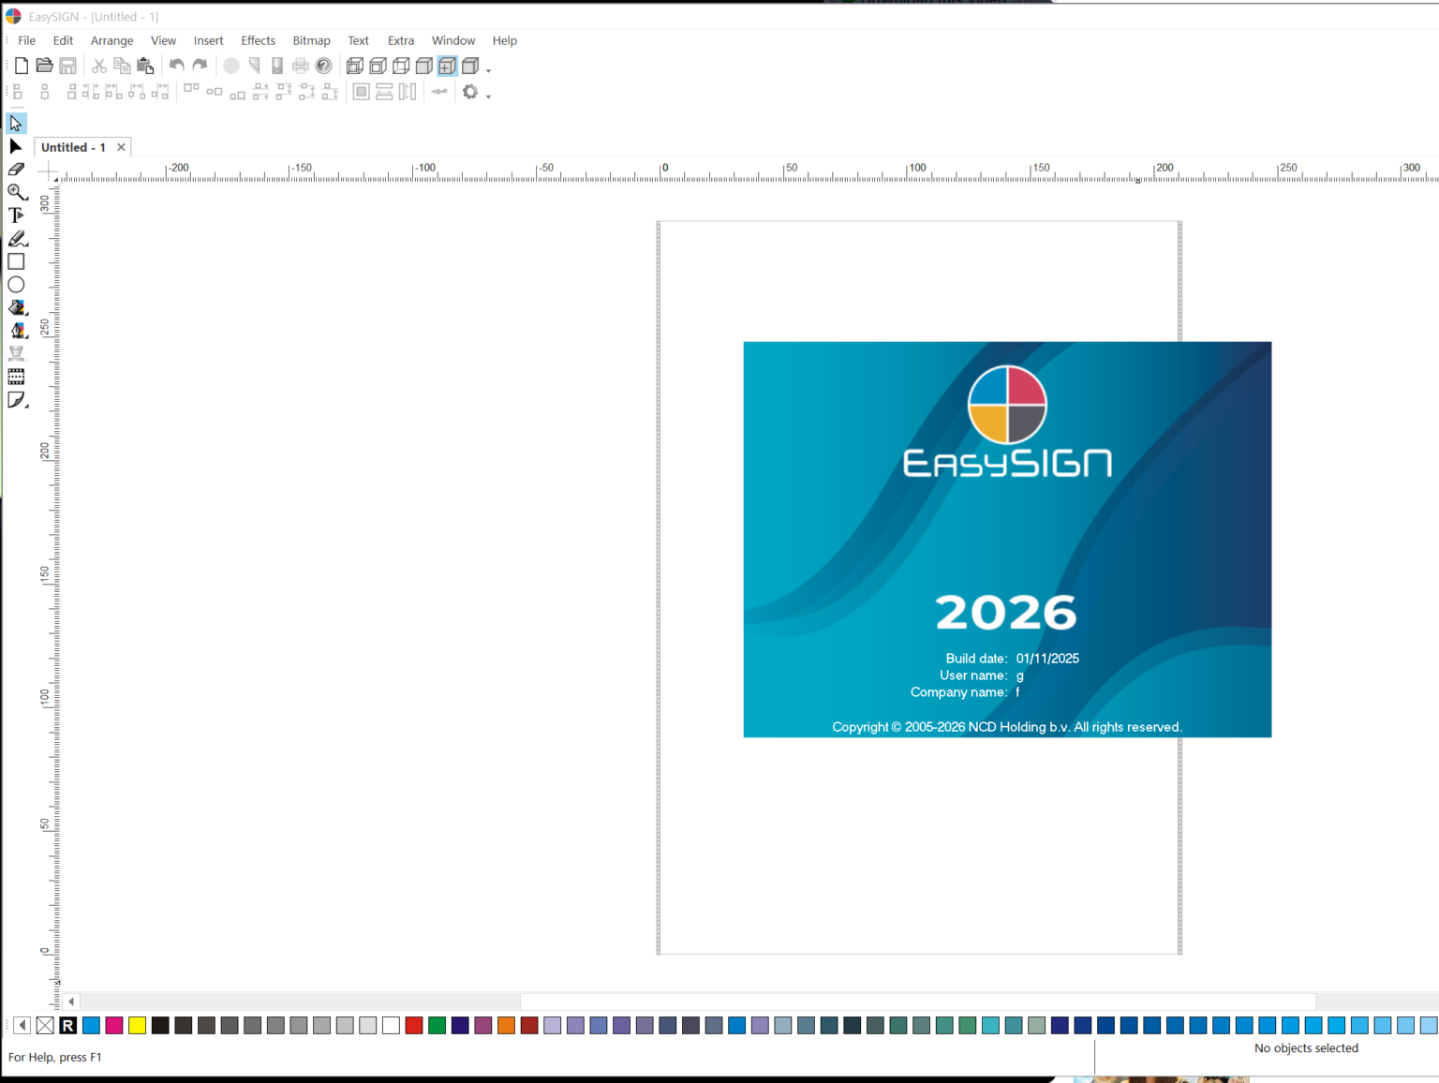This screenshot has height=1083, width=1439.
Task: Open the Fill bucket tool
Action: coord(16,307)
